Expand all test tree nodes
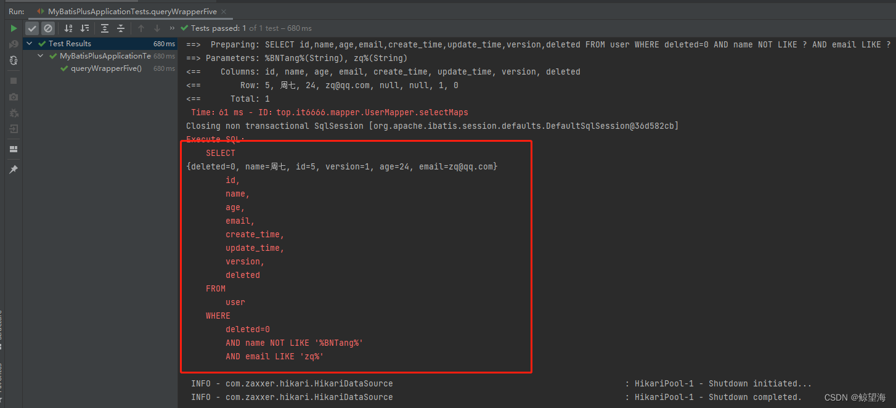 click(x=105, y=28)
